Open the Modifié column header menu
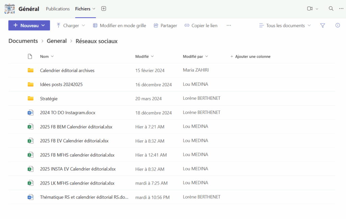 click(x=144, y=56)
